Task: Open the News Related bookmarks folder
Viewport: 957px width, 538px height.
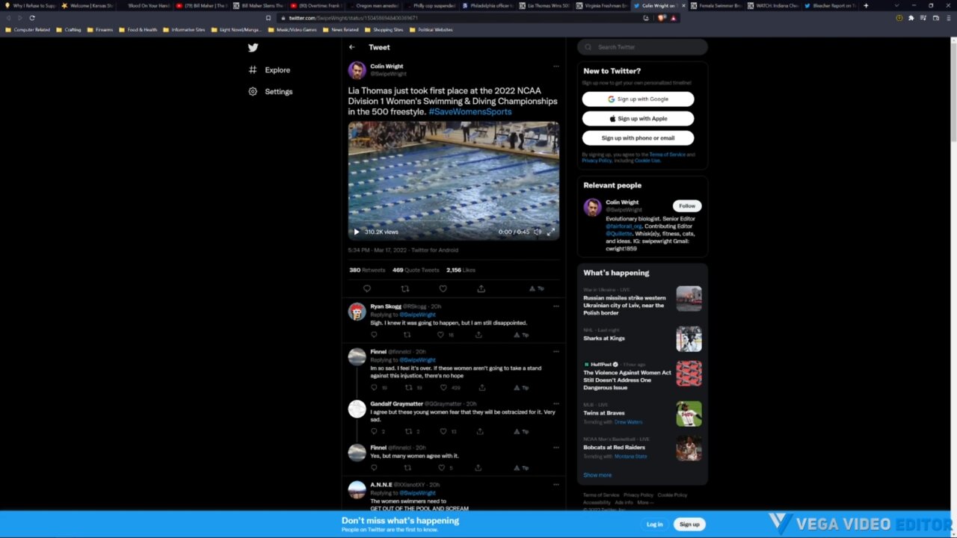Action: click(x=340, y=30)
